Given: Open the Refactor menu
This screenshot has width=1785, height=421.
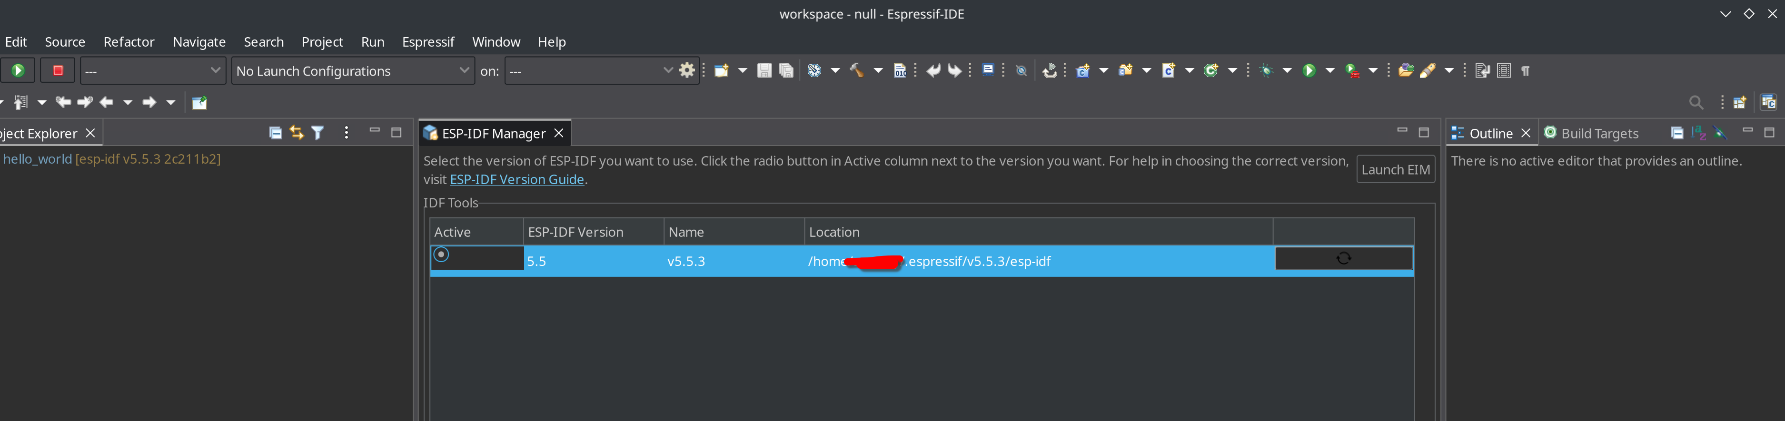Looking at the screenshot, I should [129, 42].
